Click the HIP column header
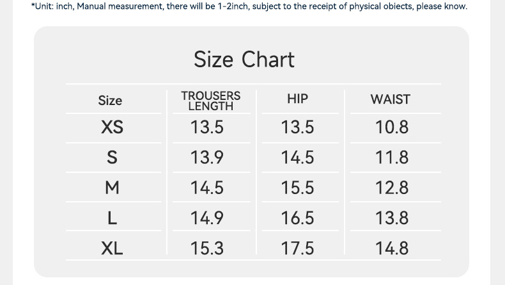The image size is (505, 285). coord(297,99)
